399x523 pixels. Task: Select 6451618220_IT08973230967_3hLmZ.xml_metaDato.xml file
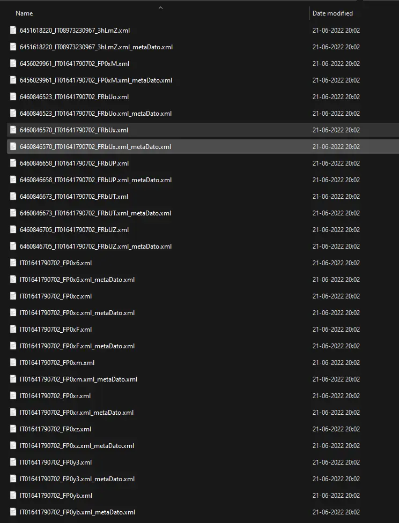tap(96, 47)
